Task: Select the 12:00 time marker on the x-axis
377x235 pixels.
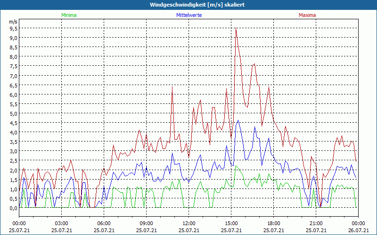Action: click(189, 223)
